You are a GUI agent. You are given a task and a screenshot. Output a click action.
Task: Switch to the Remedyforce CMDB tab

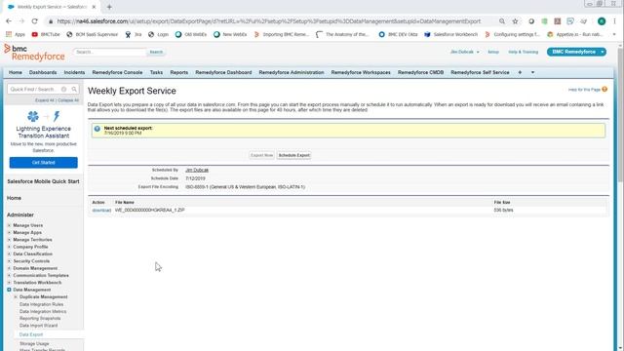pos(420,72)
